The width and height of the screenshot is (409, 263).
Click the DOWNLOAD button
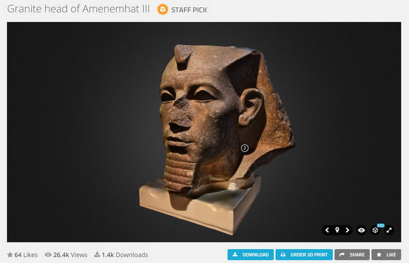(251, 255)
